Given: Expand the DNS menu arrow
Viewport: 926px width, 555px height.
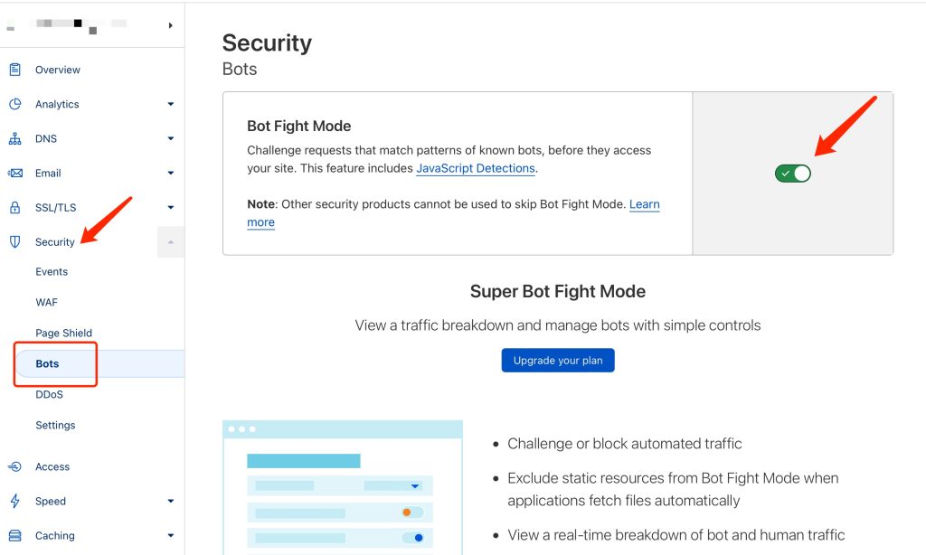Looking at the screenshot, I should click(x=171, y=139).
